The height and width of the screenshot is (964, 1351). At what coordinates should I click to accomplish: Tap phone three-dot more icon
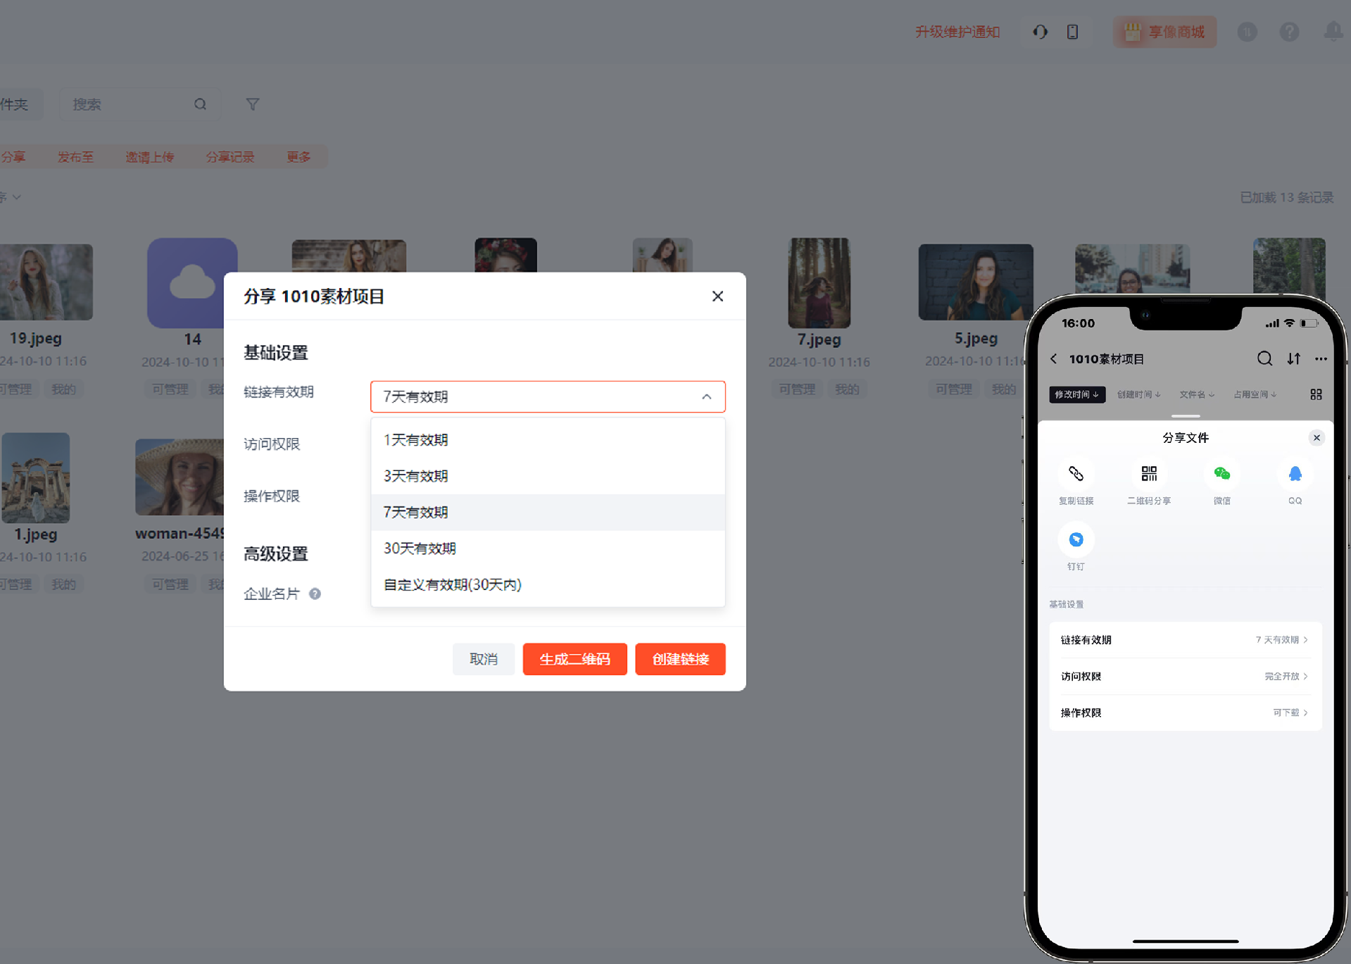tap(1321, 358)
